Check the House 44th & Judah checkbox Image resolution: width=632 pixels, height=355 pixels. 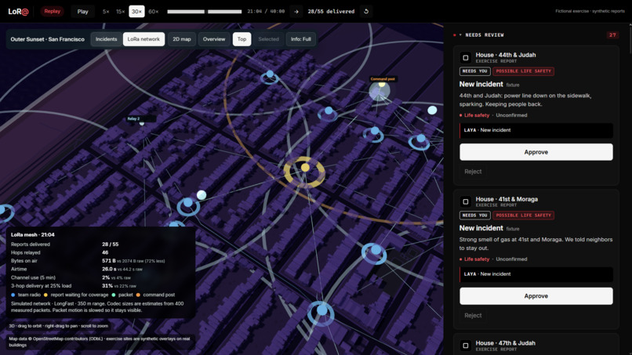point(466,58)
